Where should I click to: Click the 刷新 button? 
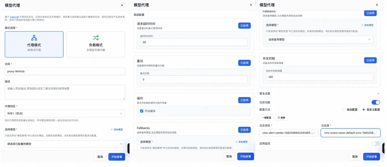(281, 118)
